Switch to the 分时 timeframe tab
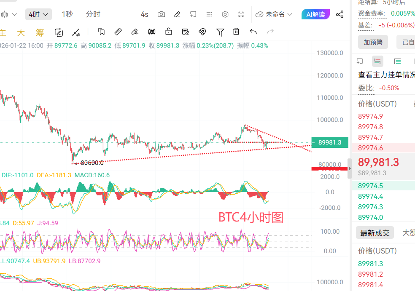The width and height of the screenshot is (415, 291). coord(93,14)
